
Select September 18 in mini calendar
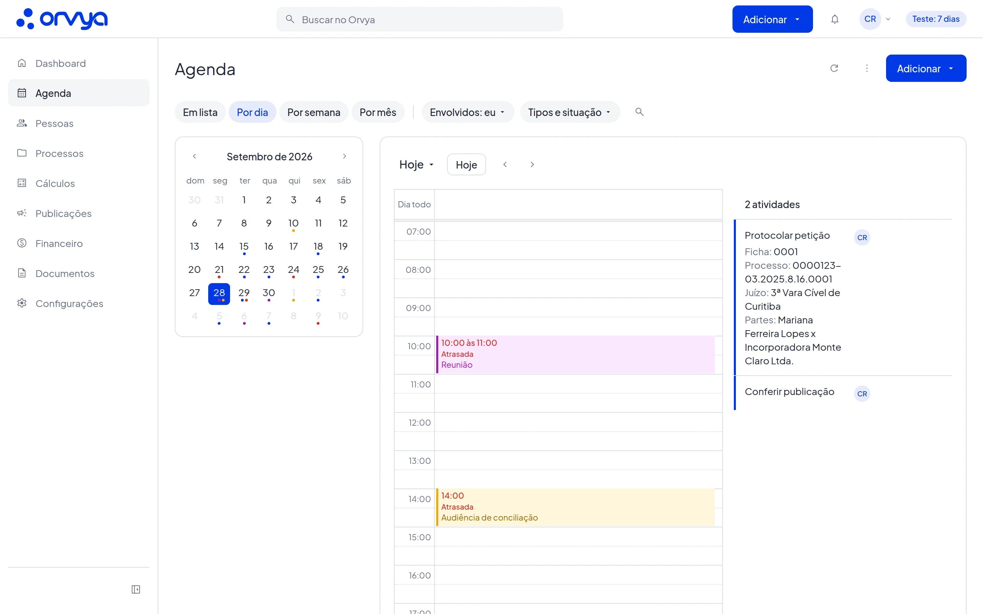318,247
